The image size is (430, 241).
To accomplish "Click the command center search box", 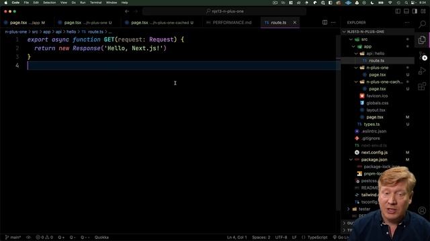I will coord(224,11).
